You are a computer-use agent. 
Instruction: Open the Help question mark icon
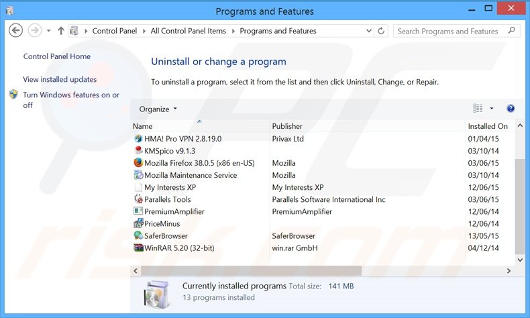511,108
